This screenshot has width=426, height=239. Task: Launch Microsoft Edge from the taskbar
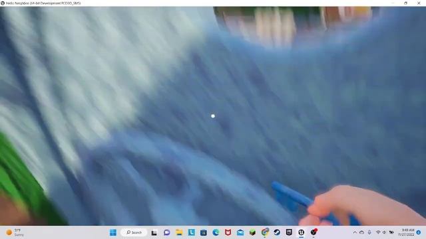pos(216,232)
